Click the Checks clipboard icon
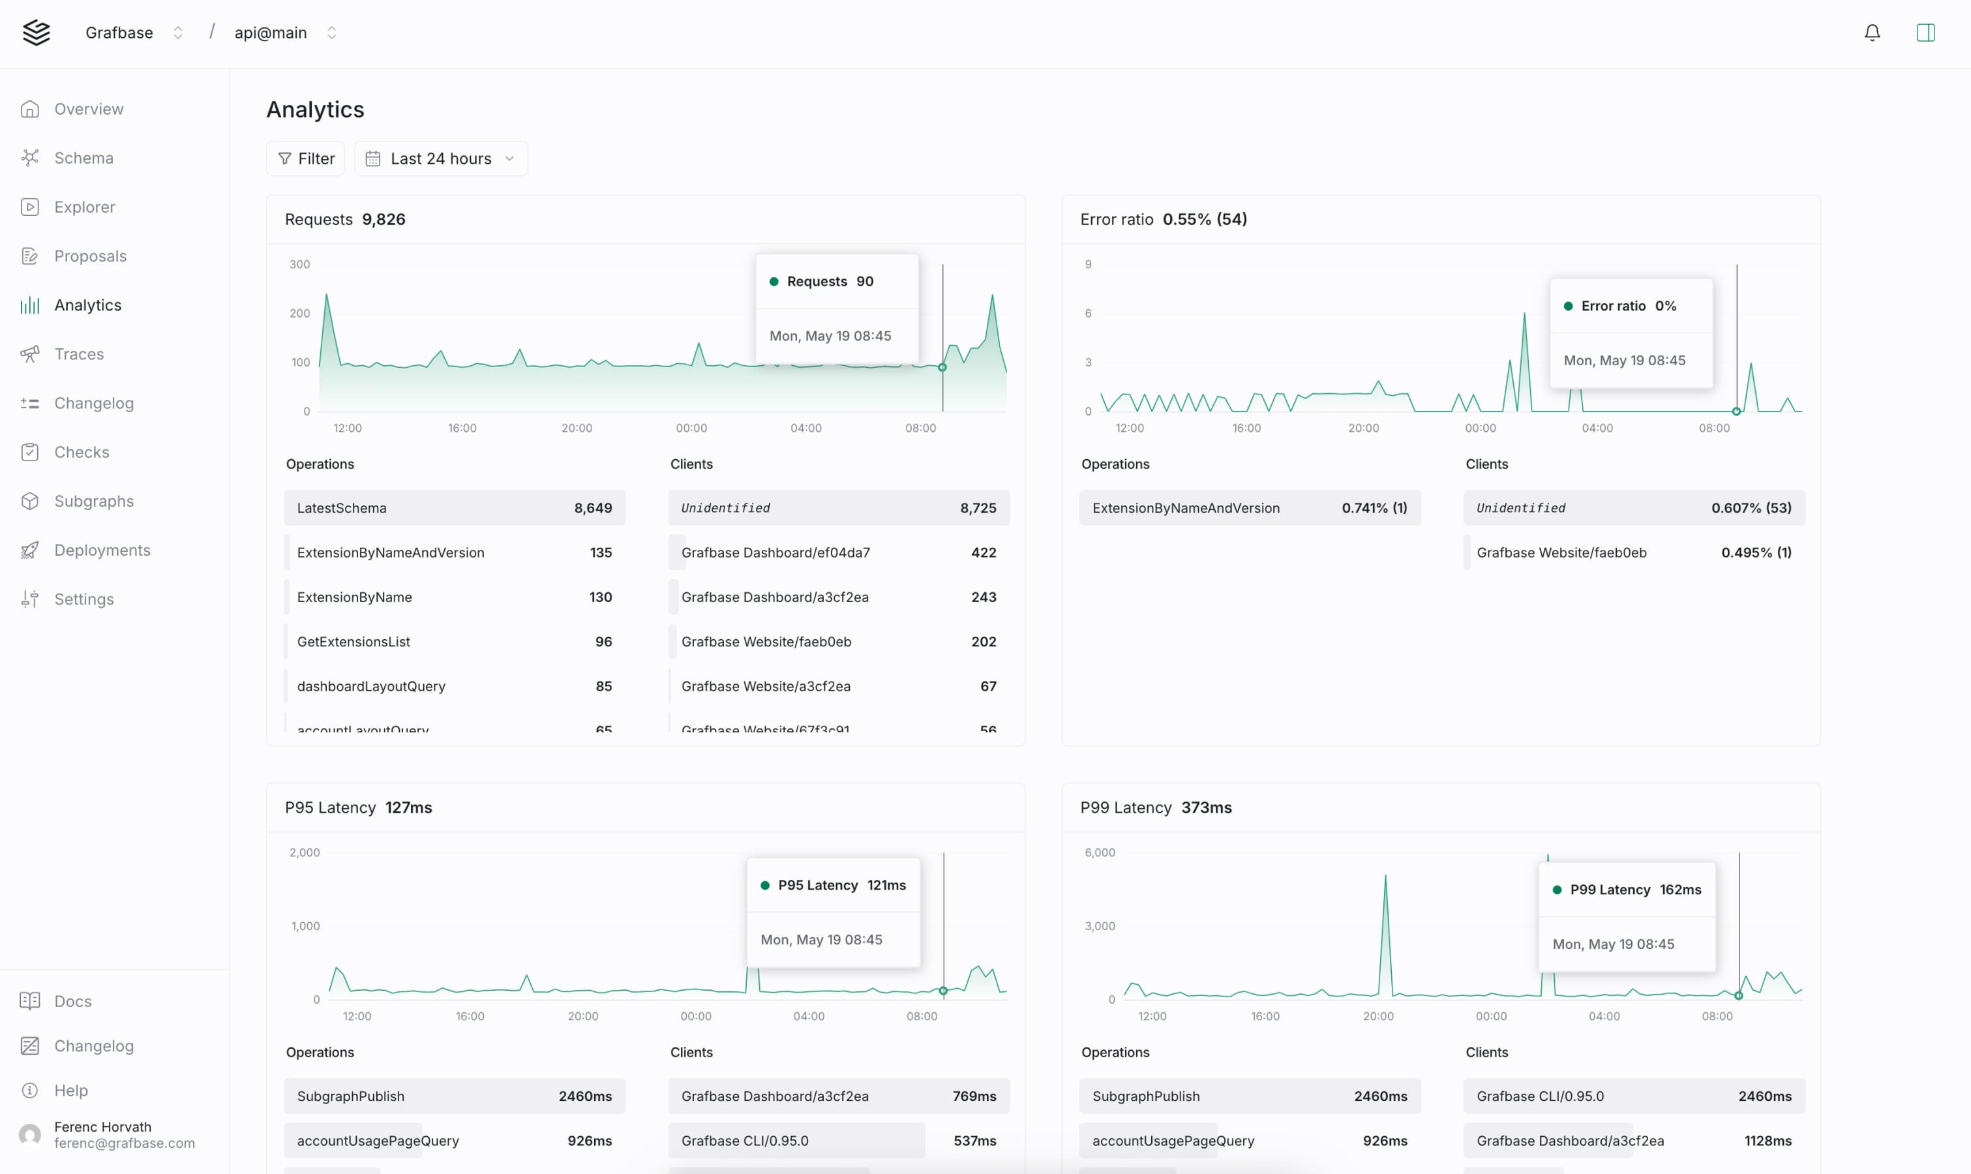The height and width of the screenshot is (1174, 1971). pos(30,453)
